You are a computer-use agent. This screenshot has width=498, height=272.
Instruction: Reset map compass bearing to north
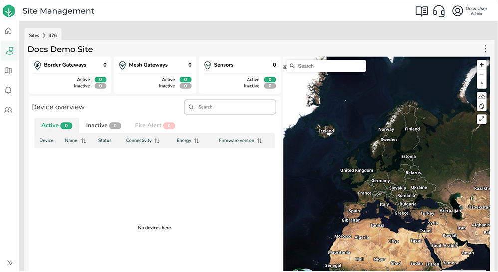pyautogui.click(x=481, y=83)
